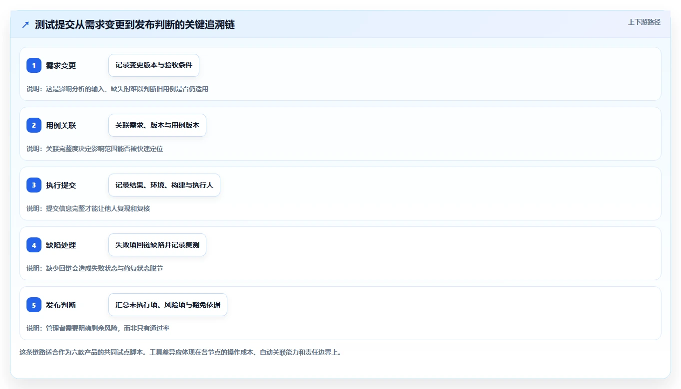The image size is (681, 389).
Task: Click the 记录结果、环境、构建与执行人 chip
Action: [164, 185]
